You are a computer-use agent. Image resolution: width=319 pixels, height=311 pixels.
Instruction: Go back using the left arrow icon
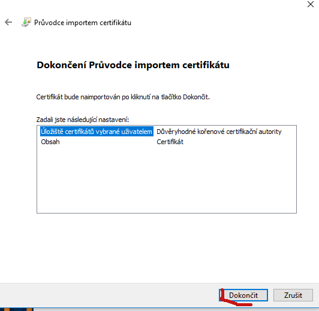[8, 22]
